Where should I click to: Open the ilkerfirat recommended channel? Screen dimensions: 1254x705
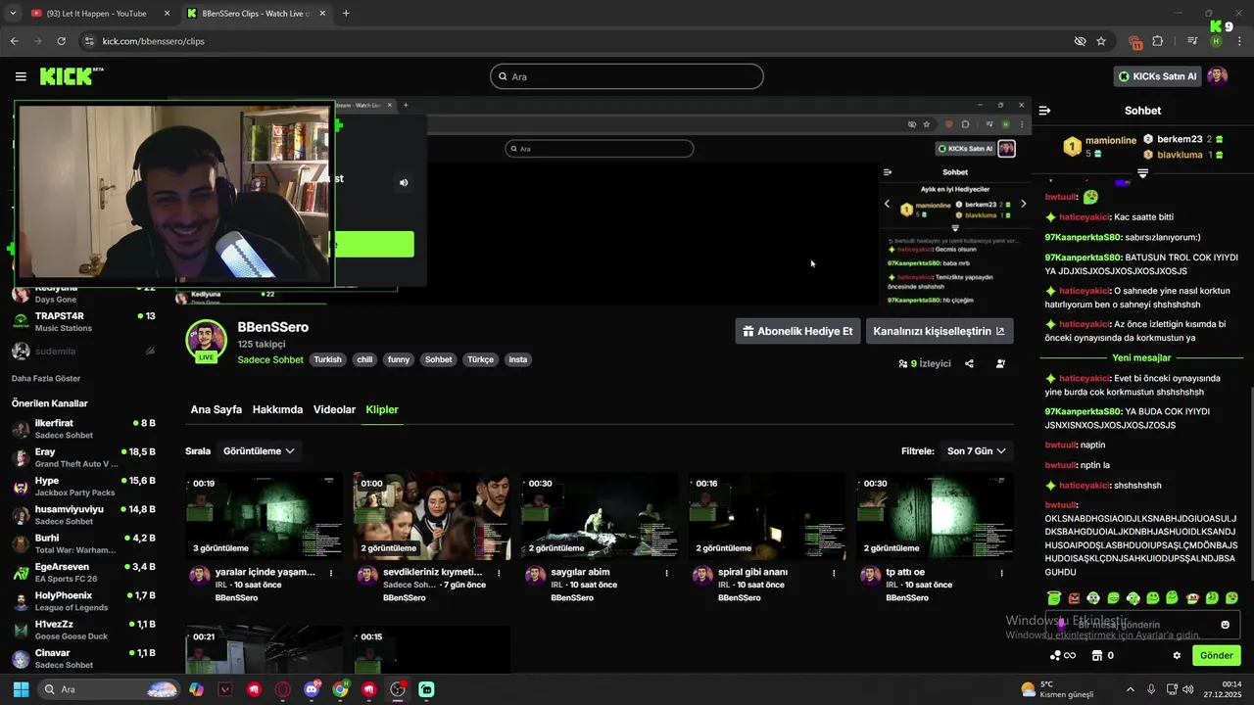[x=84, y=429]
